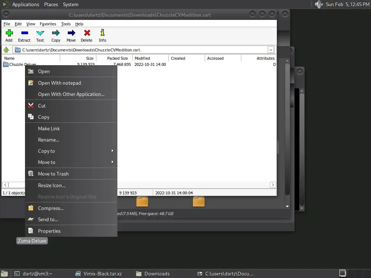Choose Rename... in the context menu
This screenshot has height=278, width=371.
click(x=71, y=140)
